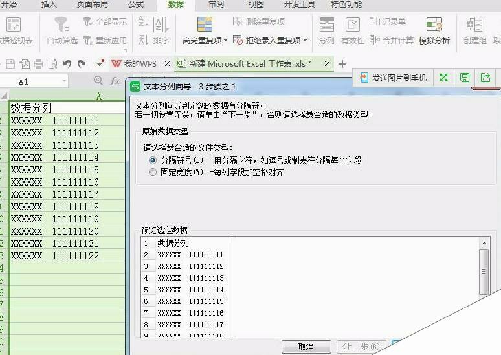This screenshot has width=501, height=355.
Task: Click Send Picture to Phone button
Action: coord(393,78)
